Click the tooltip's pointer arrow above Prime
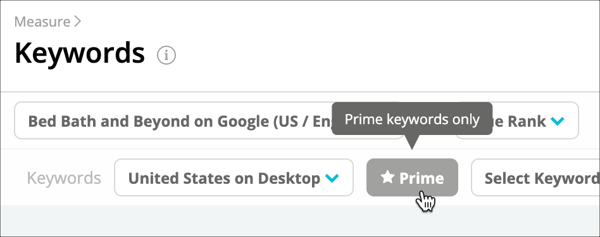 pos(412,142)
